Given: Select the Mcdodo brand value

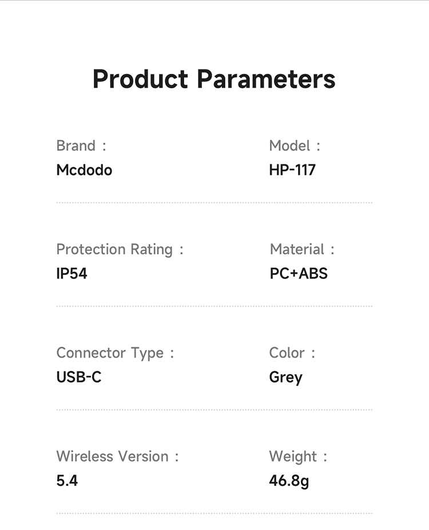Looking at the screenshot, I should pos(84,170).
